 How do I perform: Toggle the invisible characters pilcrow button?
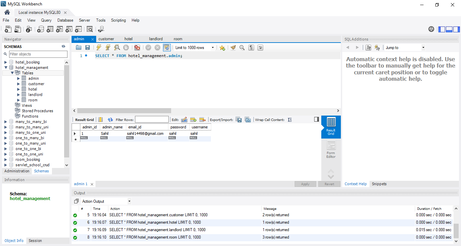tap(251, 48)
